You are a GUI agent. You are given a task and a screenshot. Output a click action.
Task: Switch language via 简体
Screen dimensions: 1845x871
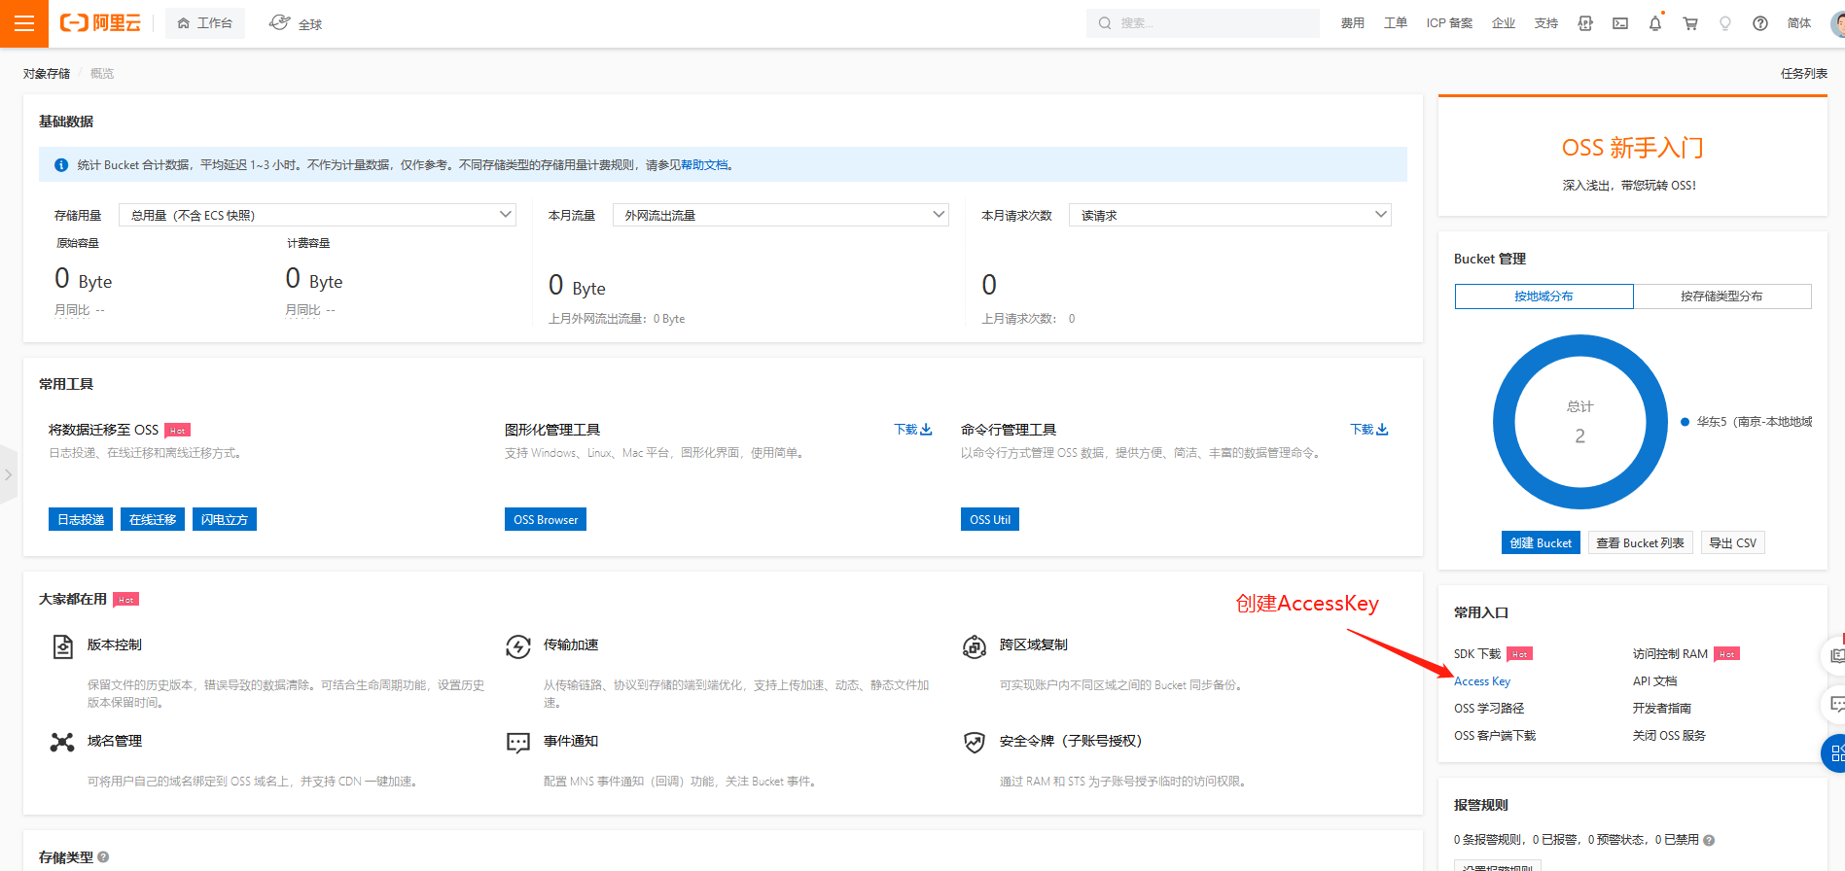[x=1799, y=23]
